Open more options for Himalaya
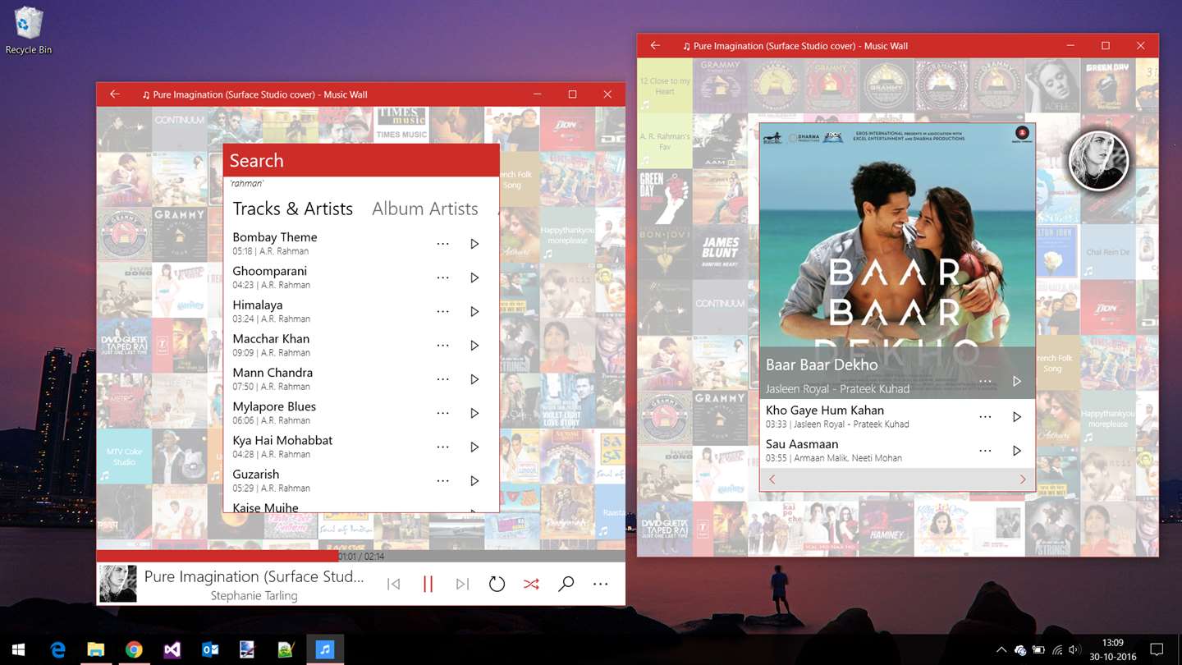 [x=443, y=311]
